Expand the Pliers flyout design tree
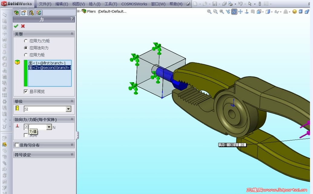The image size is (313, 194). (78, 11)
